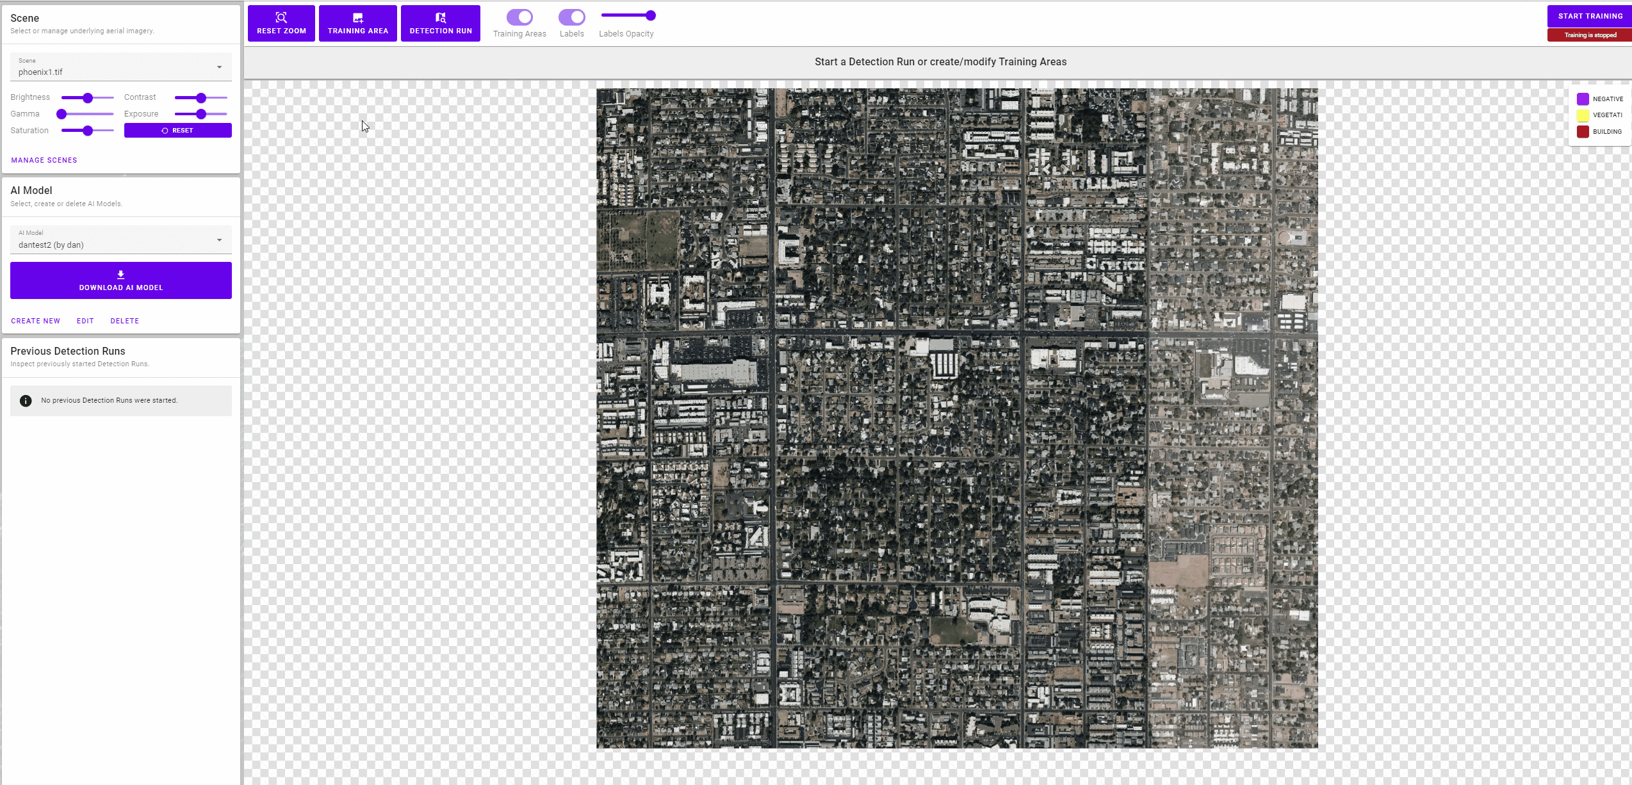1632x785 pixels.
Task: Click on the aerial imagery map canvas
Action: point(957,418)
